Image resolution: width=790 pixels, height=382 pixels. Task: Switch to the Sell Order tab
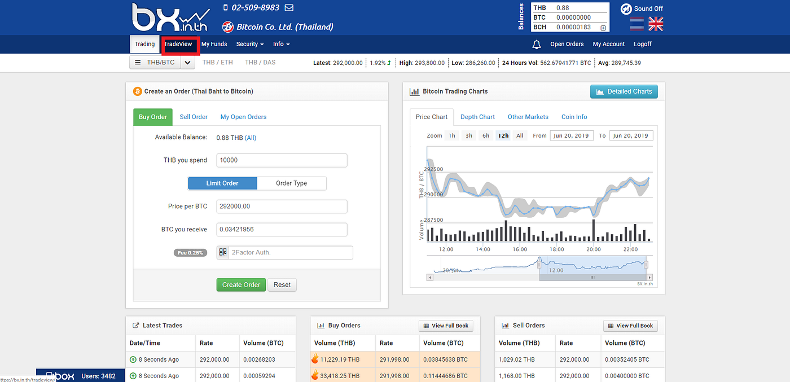194,117
